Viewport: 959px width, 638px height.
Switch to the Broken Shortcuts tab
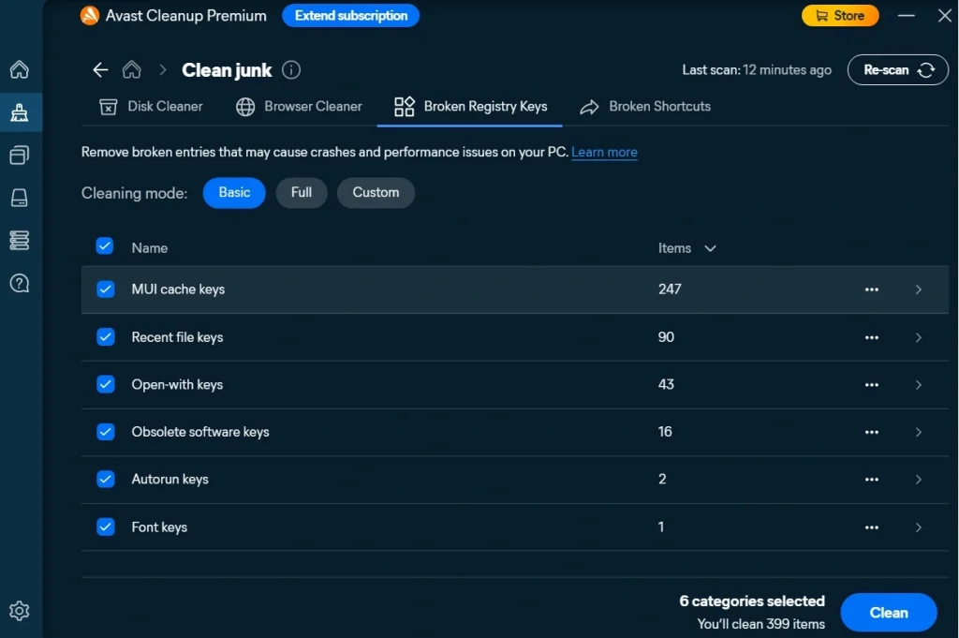[645, 107]
